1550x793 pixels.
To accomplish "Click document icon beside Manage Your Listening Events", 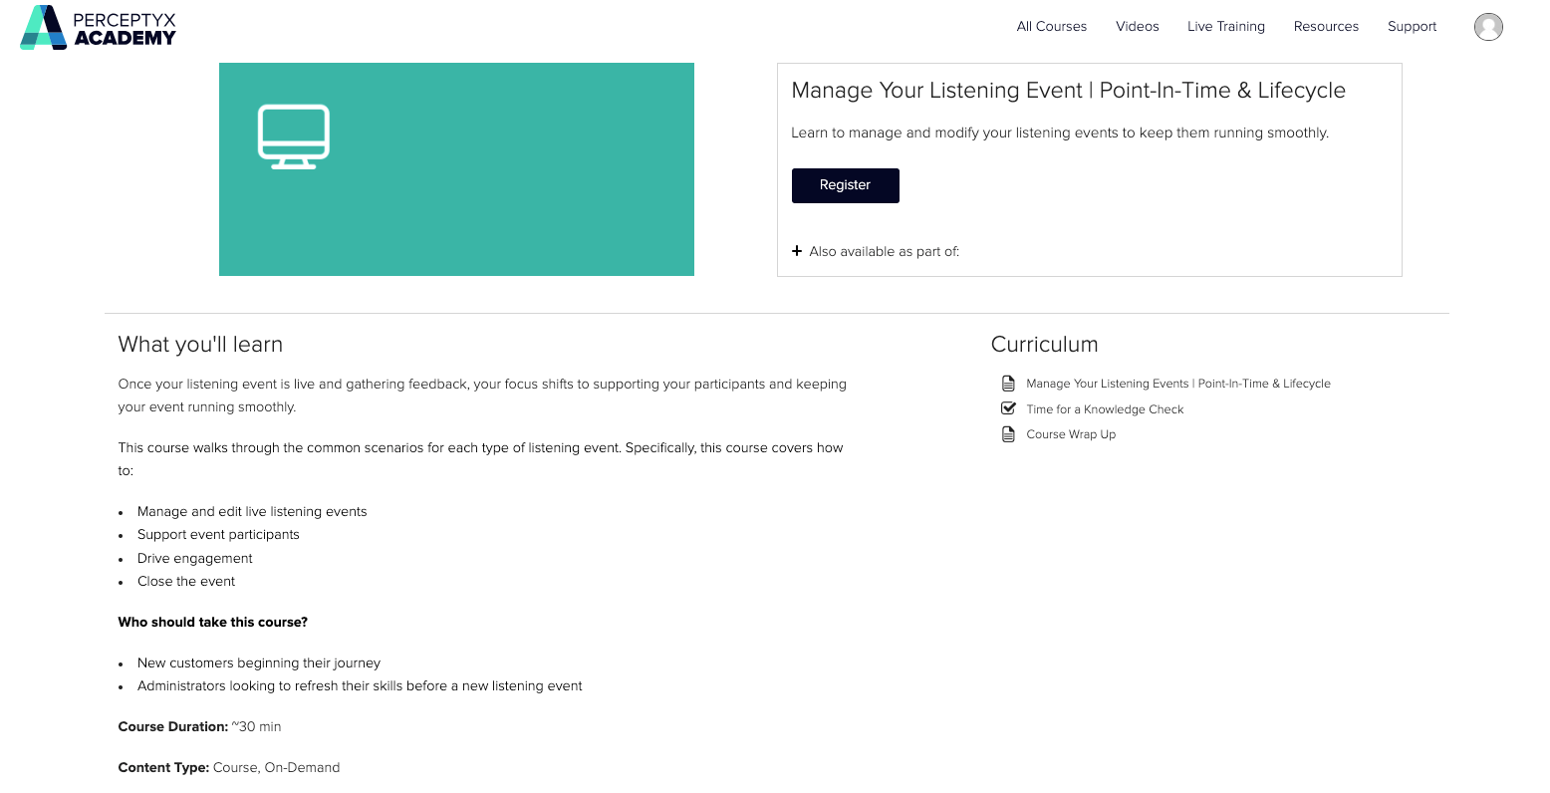I will [1008, 384].
